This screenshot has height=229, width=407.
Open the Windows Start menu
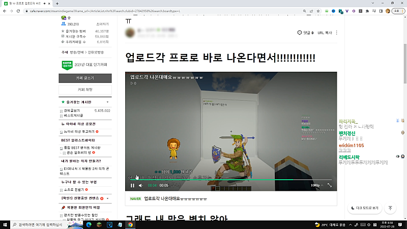coord(5,224)
